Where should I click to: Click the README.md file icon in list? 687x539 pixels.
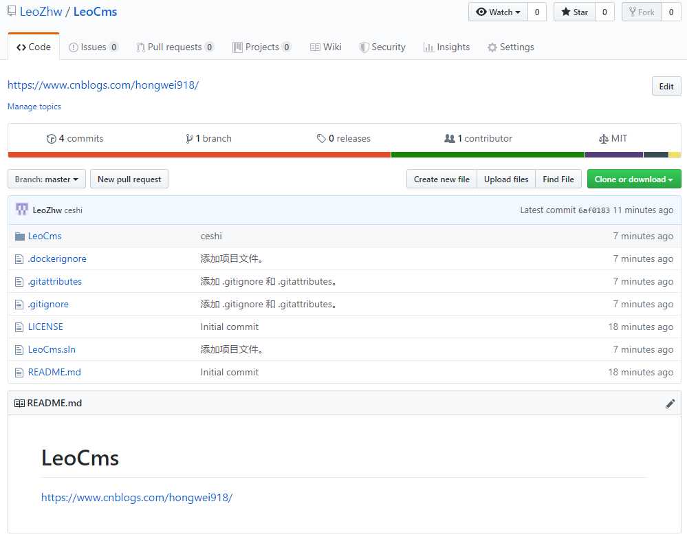pyautogui.click(x=19, y=373)
